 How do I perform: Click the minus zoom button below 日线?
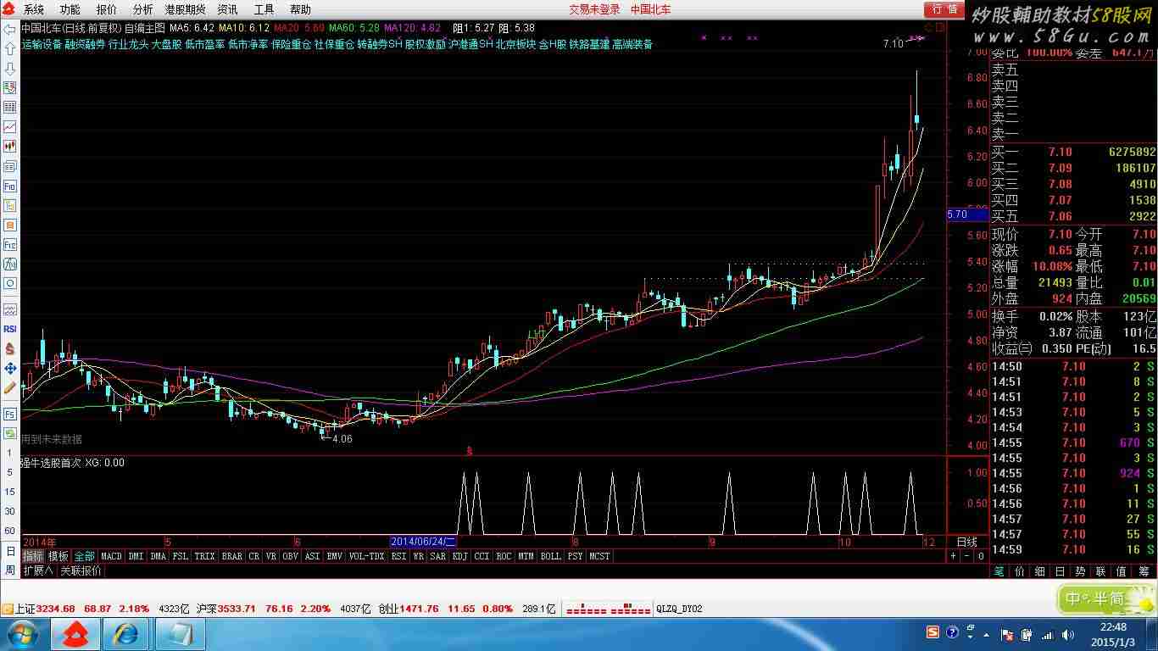[967, 556]
